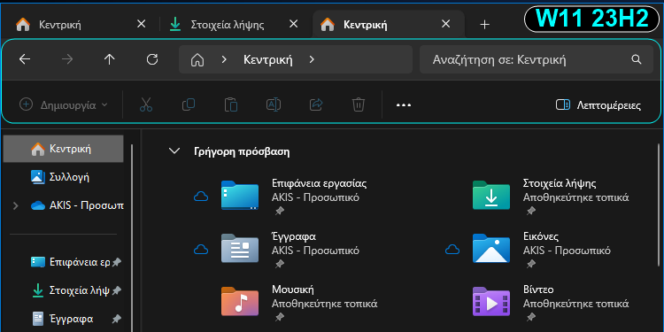Click the Copy icon in toolbar

pos(189,104)
